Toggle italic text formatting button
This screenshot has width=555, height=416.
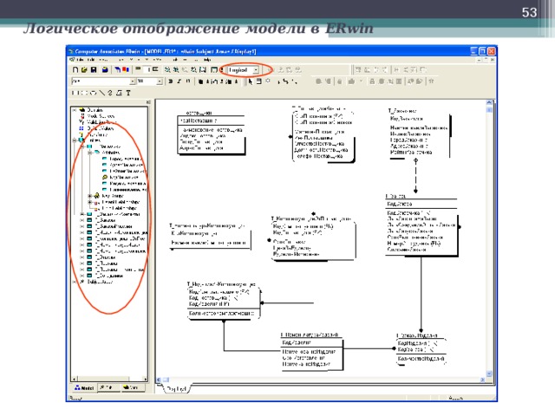point(179,81)
